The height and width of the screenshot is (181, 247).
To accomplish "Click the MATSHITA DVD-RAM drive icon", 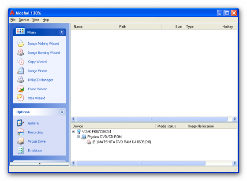I will [89, 142].
